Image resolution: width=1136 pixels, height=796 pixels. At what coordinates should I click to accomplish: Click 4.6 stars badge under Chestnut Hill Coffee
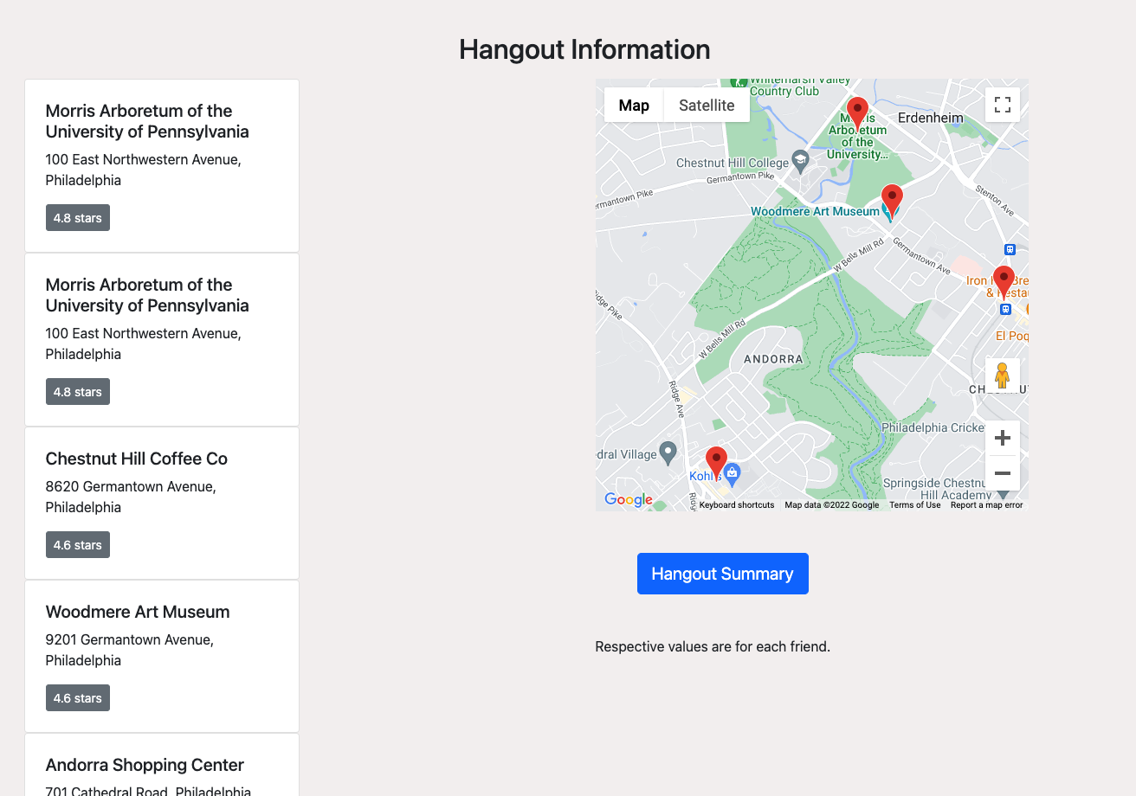pos(78,545)
